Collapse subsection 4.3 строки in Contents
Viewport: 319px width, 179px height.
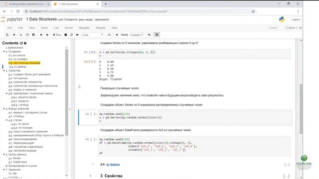(x=6, y=120)
